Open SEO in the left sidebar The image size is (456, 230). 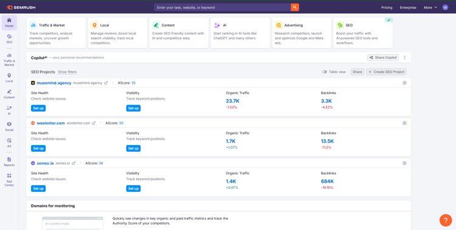9,39
